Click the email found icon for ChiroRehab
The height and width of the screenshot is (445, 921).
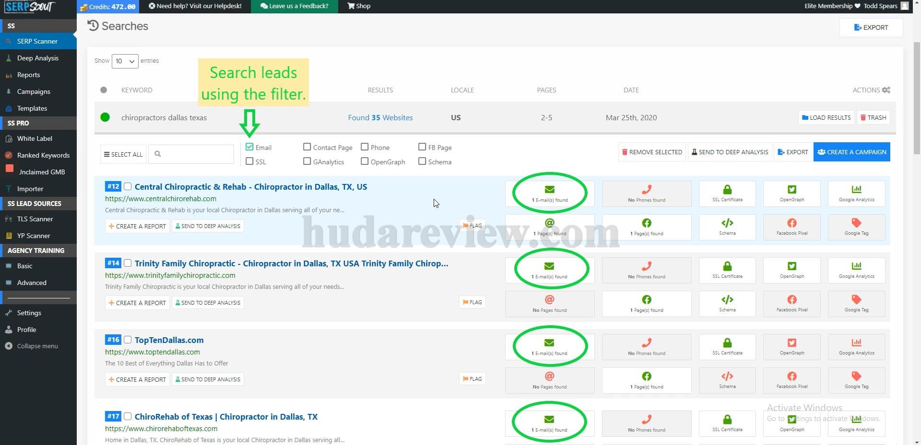[549, 422]
